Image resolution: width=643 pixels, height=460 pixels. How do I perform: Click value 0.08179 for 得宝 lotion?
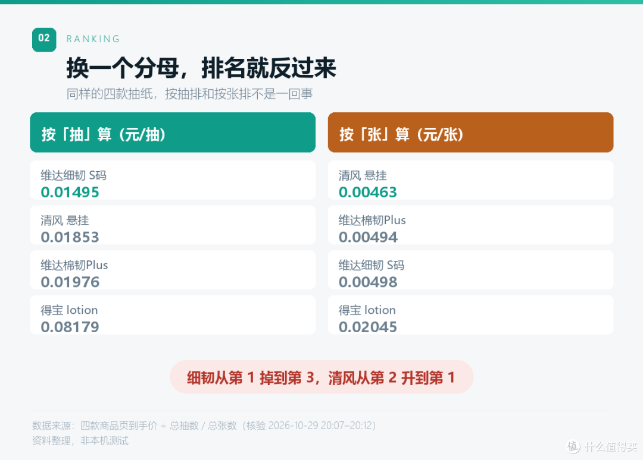click(x=70, y=327)
